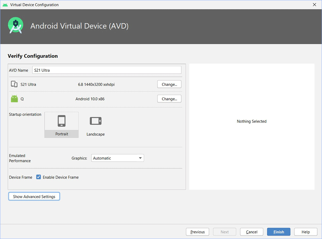Screen dimensions: 322x239
Task: Click the 'Emulated Performance' label
Action: [20, 158]
